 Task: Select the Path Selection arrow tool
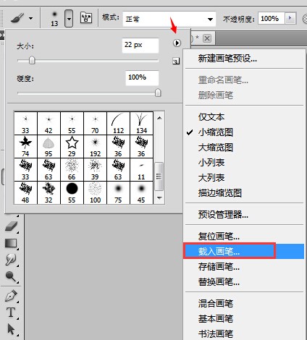11,329
